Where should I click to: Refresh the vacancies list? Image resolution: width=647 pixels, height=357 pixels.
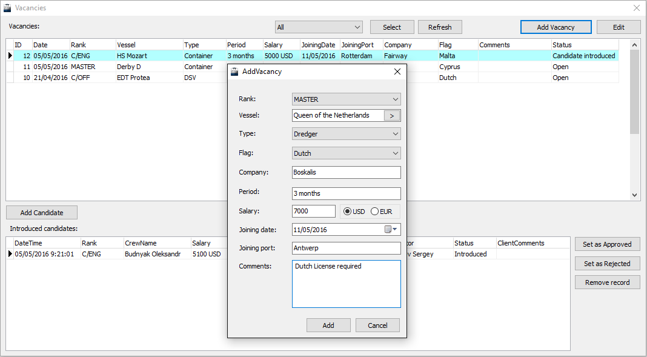pos(440,27)
